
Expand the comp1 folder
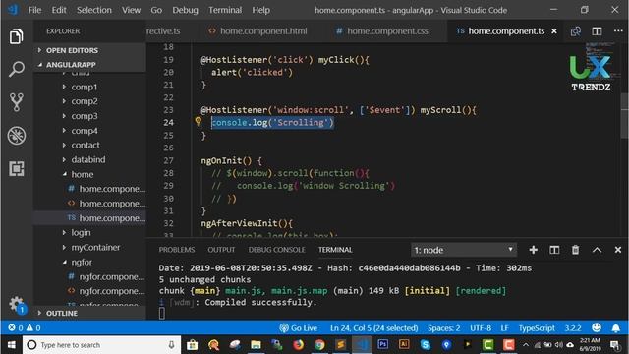pyautogui.click(x=84, y=87)
